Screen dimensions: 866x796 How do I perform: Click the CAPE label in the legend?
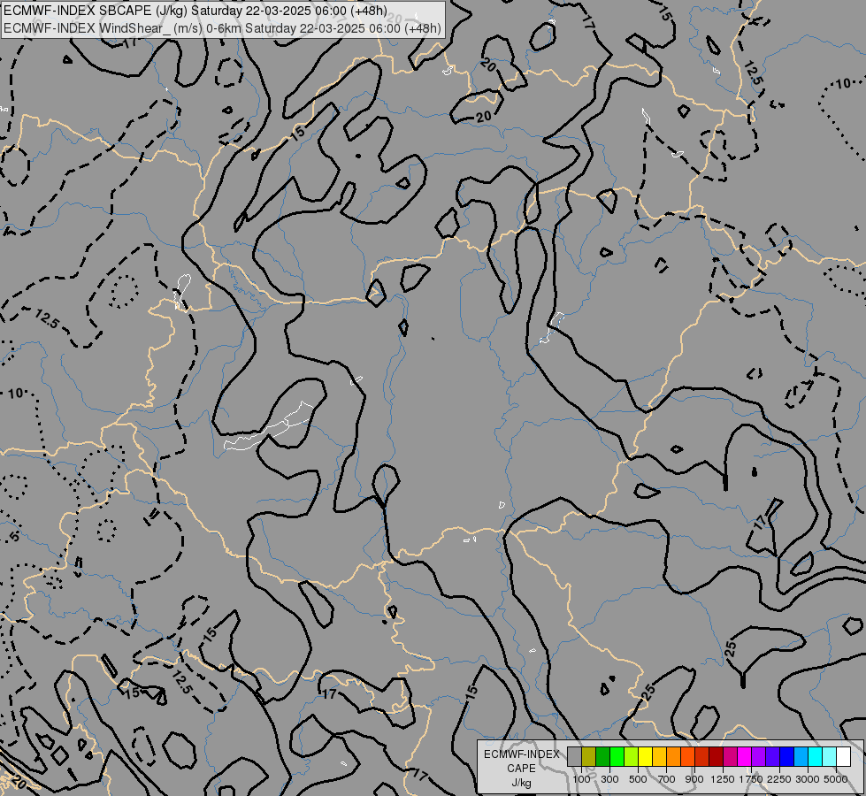(521, 769)
